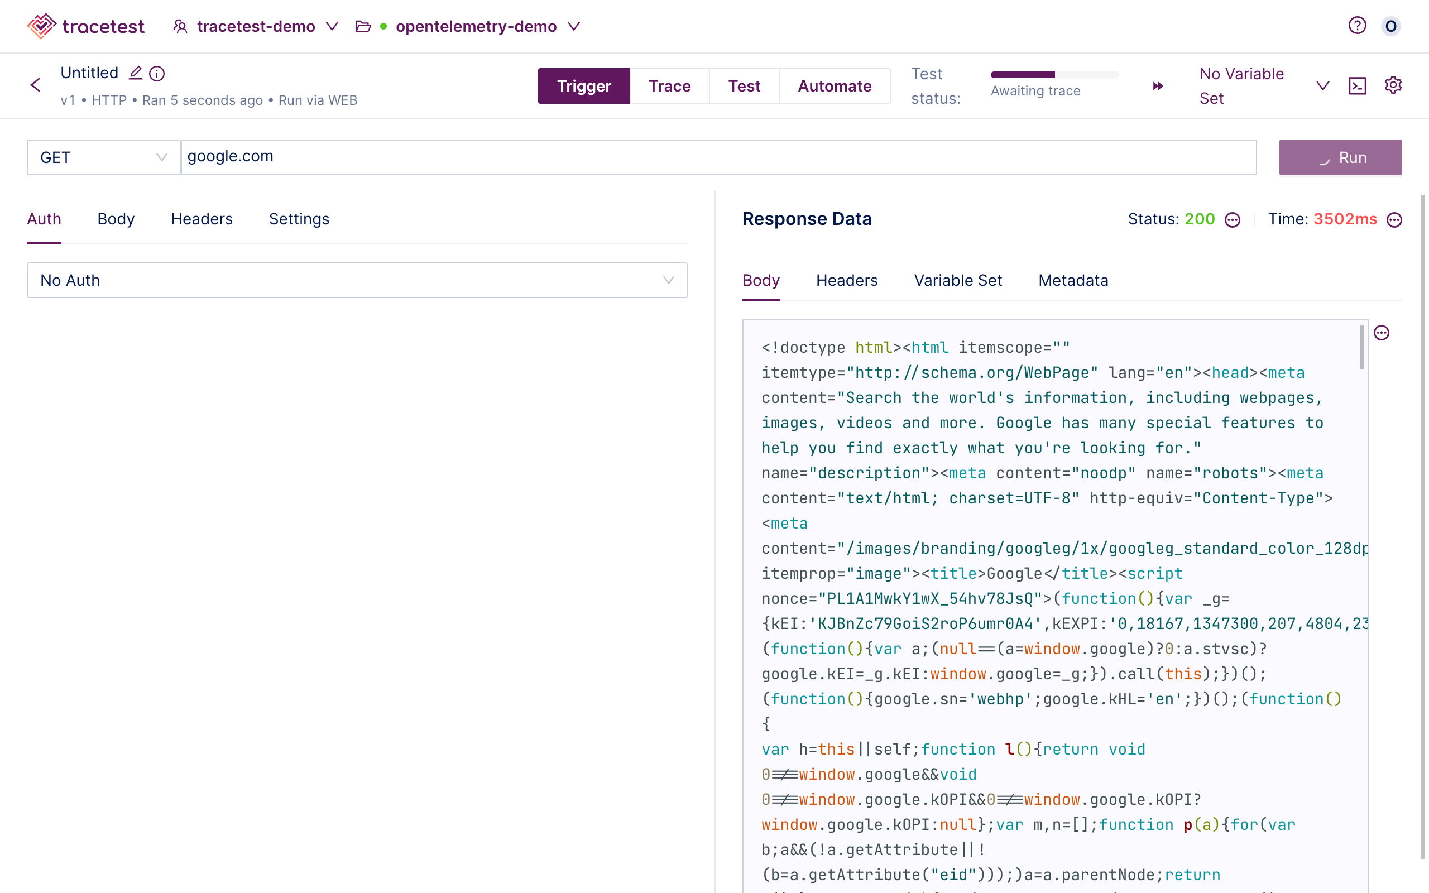1429x893 pixels.
Task: Click the response body scrollbar
Action: [1361, 347]
